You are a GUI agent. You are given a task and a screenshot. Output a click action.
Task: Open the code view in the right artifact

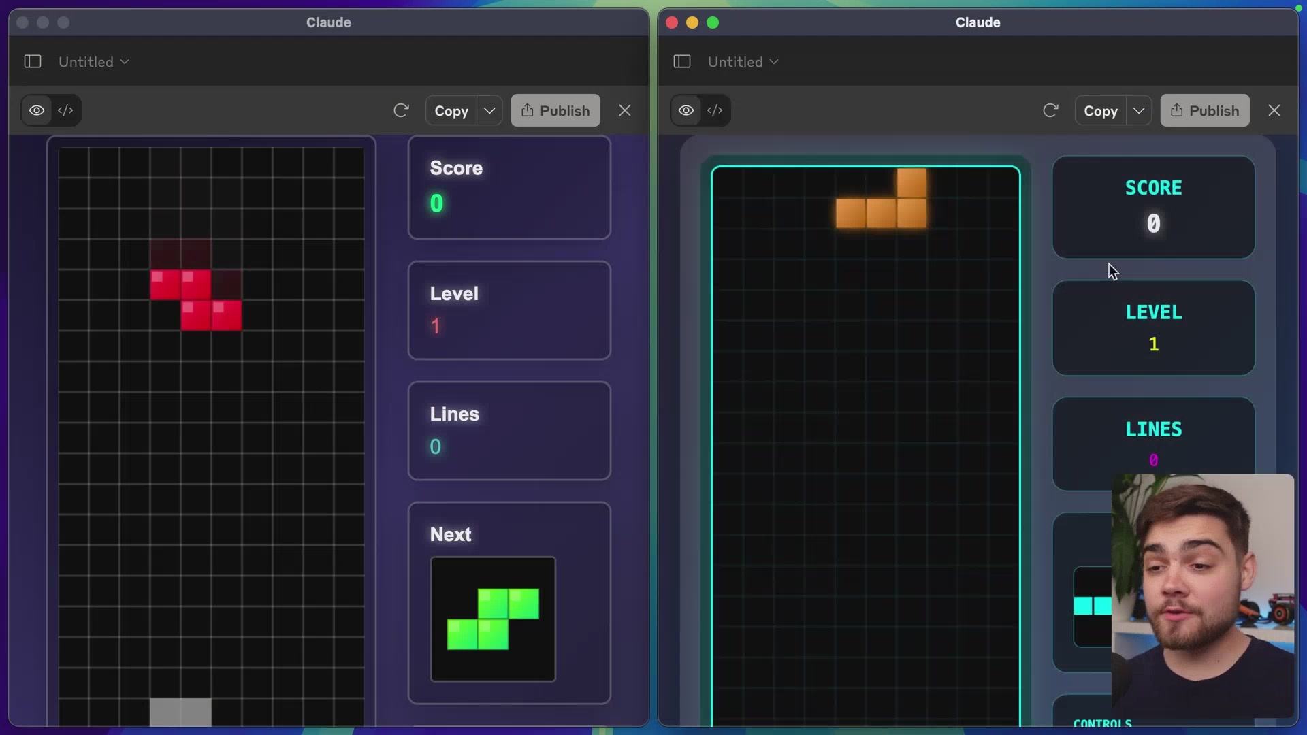click(x=715, y=110)
